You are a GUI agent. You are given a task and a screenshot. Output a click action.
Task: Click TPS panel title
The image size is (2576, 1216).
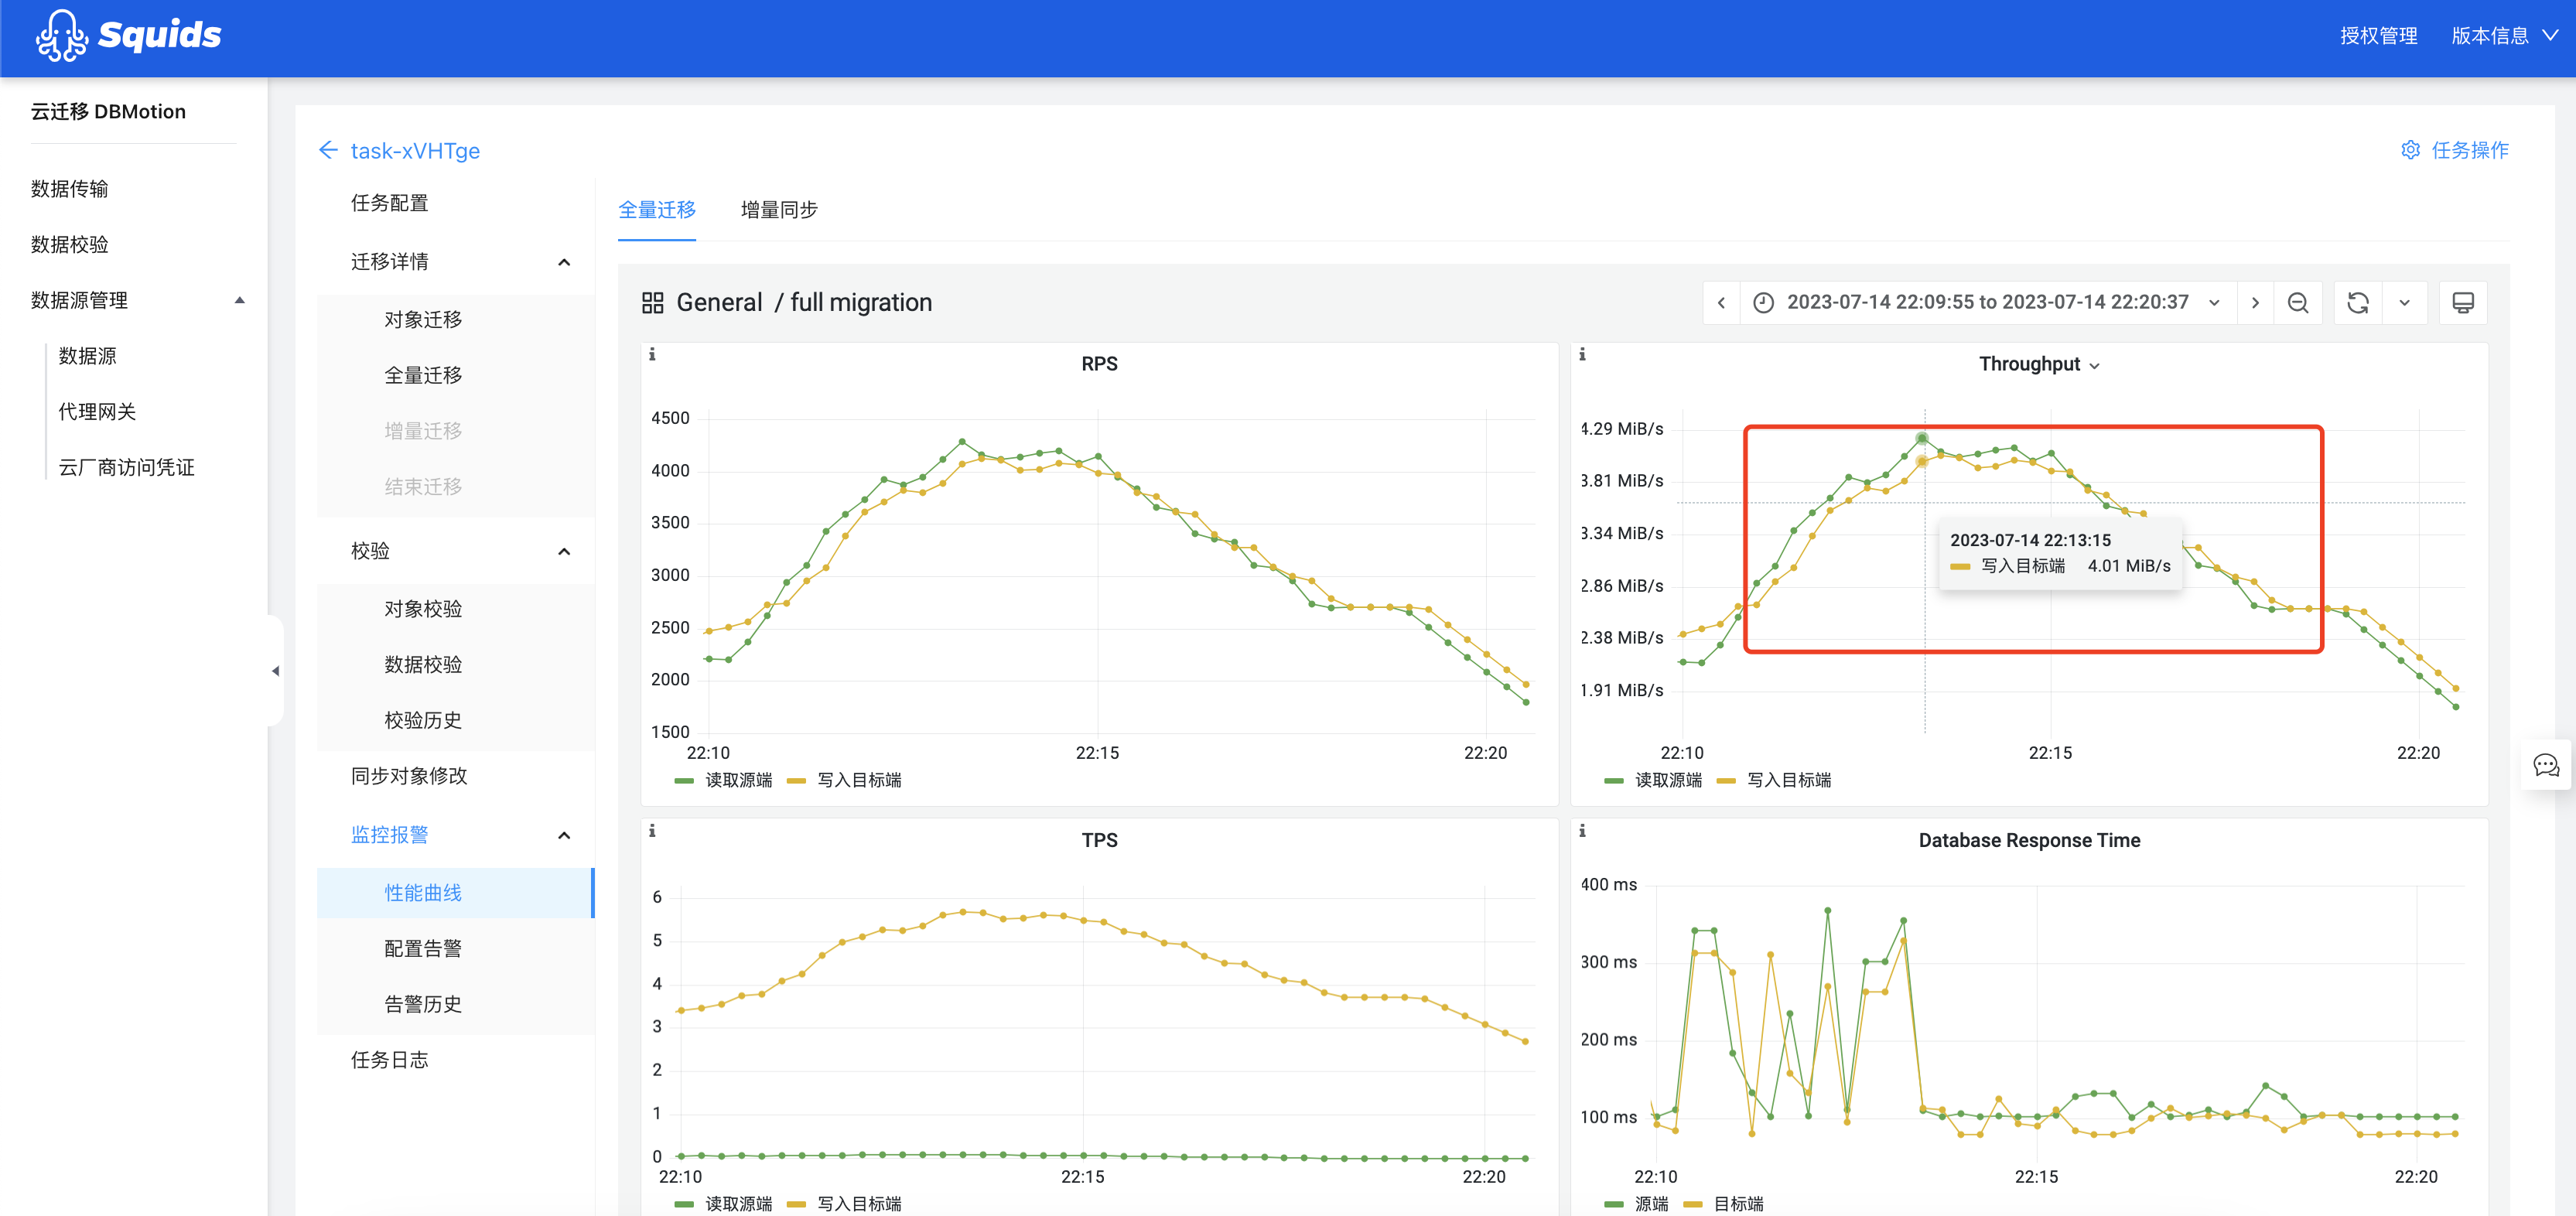1099,840
